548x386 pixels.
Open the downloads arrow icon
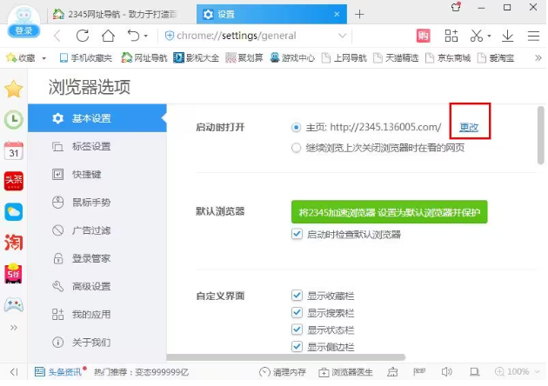coord(507,36)
